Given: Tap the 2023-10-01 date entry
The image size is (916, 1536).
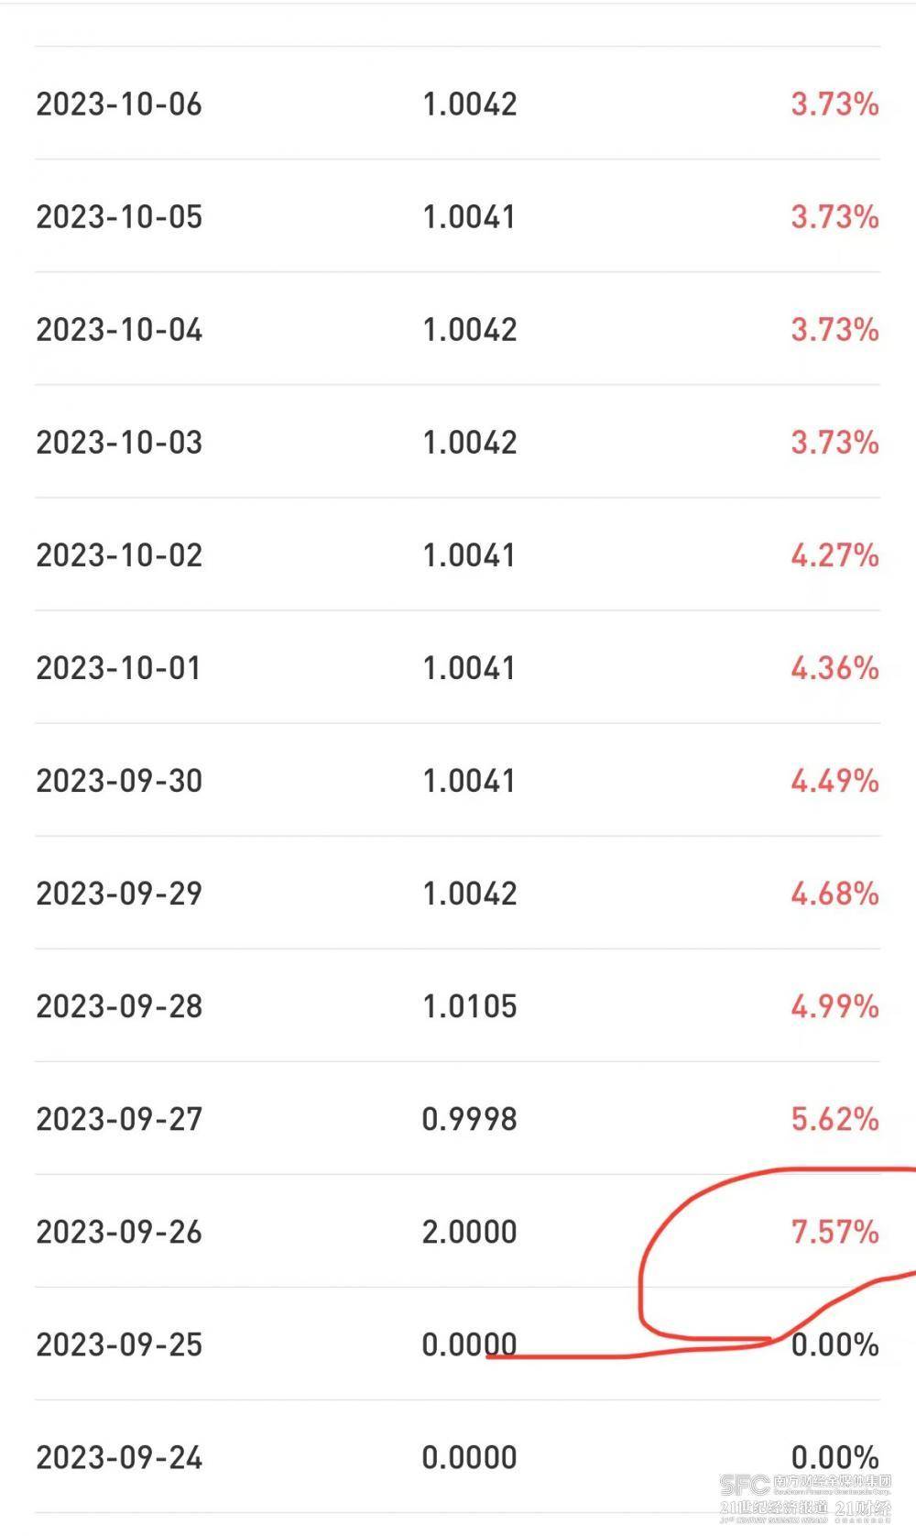Looking at the screenshot, I should (x=119, y=668).
